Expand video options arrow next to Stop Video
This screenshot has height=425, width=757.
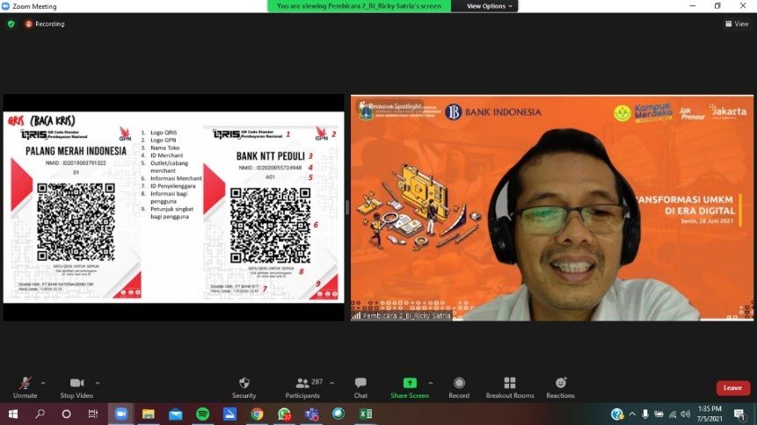[x=98, y=384]
